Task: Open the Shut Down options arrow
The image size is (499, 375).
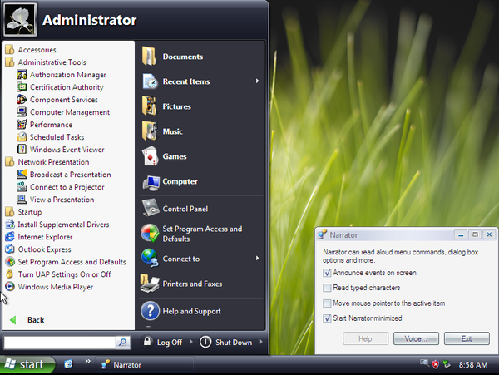Action: click(x=261, y=342)
